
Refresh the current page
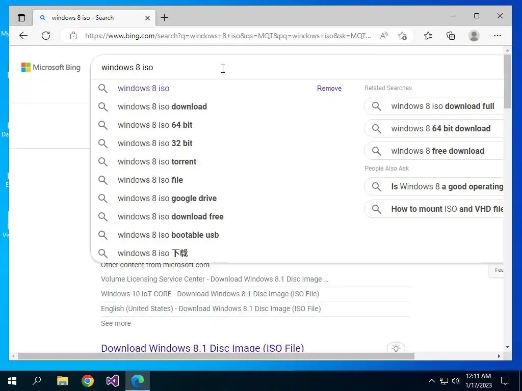(x=46, y=36)
